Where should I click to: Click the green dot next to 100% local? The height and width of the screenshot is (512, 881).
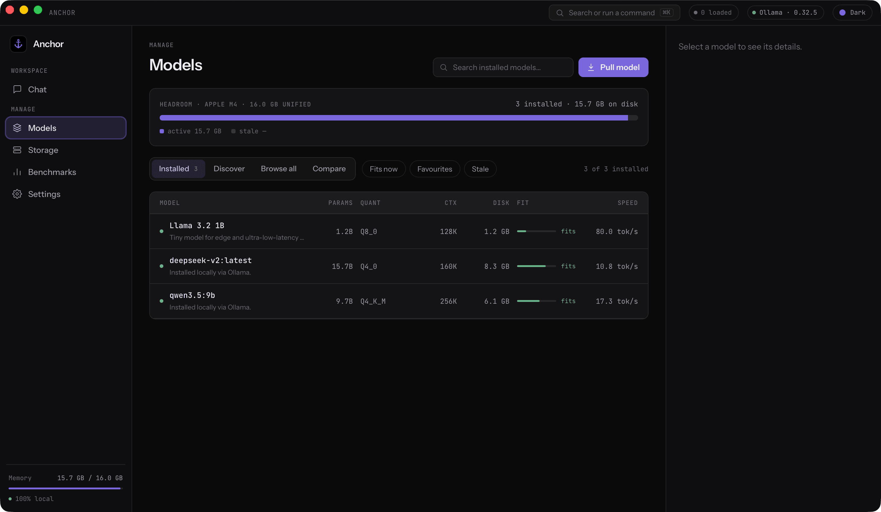pos(10,499)
